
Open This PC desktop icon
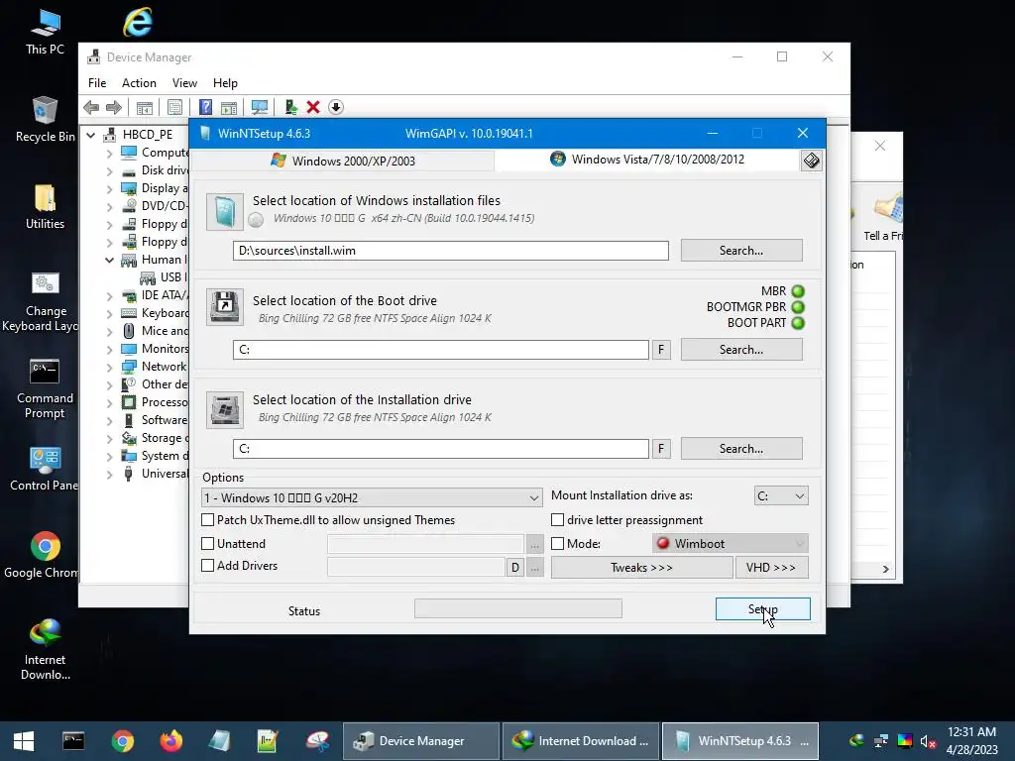[x=45, y=31]
